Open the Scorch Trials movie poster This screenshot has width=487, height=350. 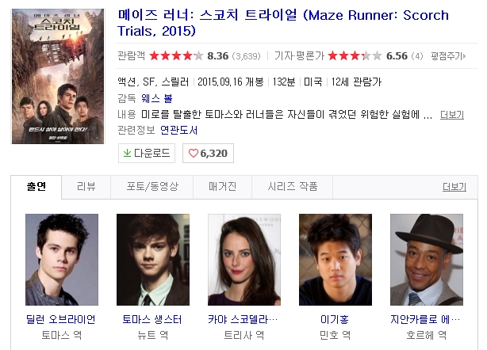point(58,76)
